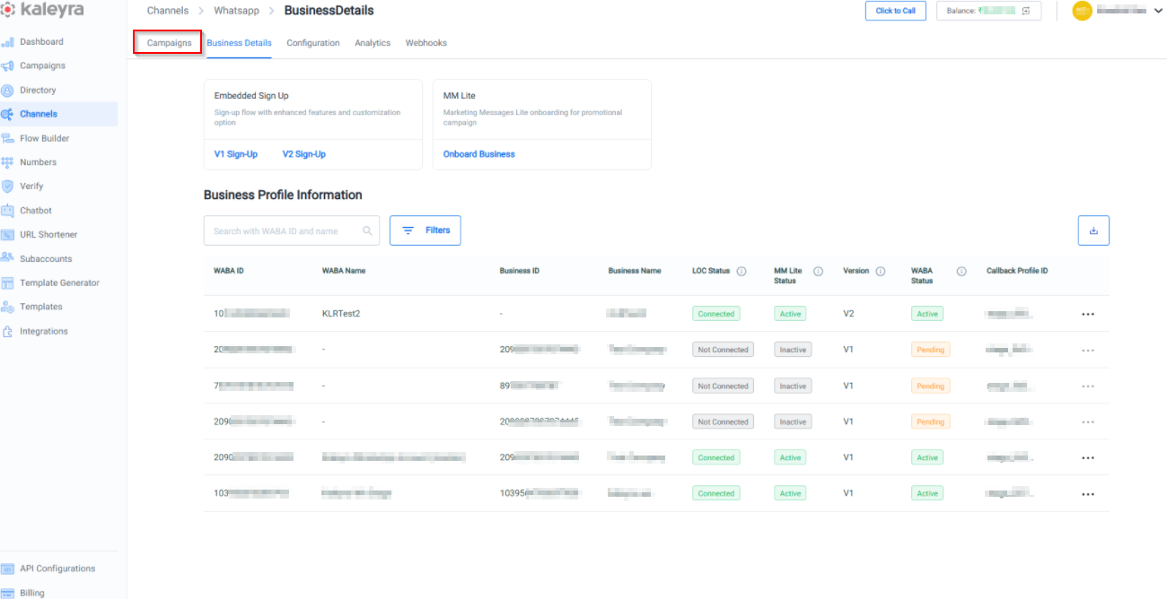The width and height of the screenshot is (1167, 599).
Task: Open the Template Generator sidebar icon
Action: point(8,282)
